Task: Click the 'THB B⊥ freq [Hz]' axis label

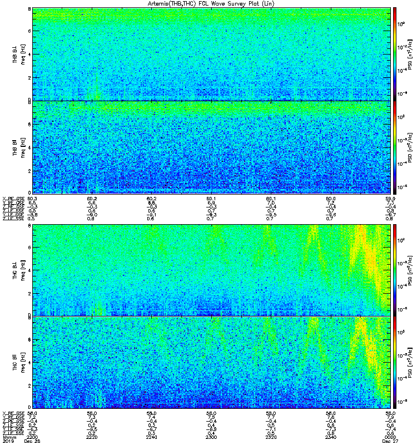Action: (19, 54)
